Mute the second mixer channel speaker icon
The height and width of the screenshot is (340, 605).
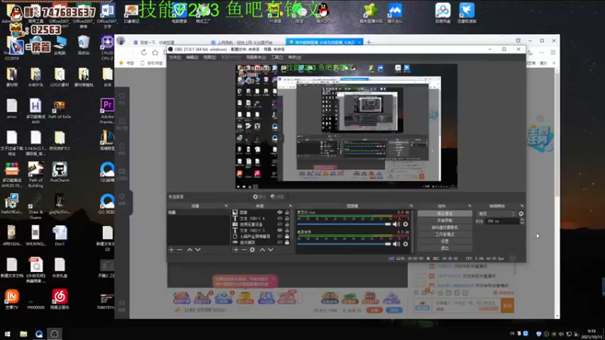(396, 243)
